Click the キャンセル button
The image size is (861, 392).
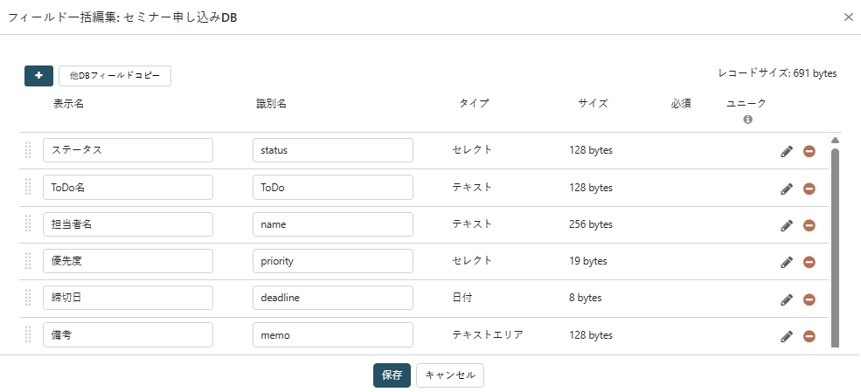pos(449,375)
